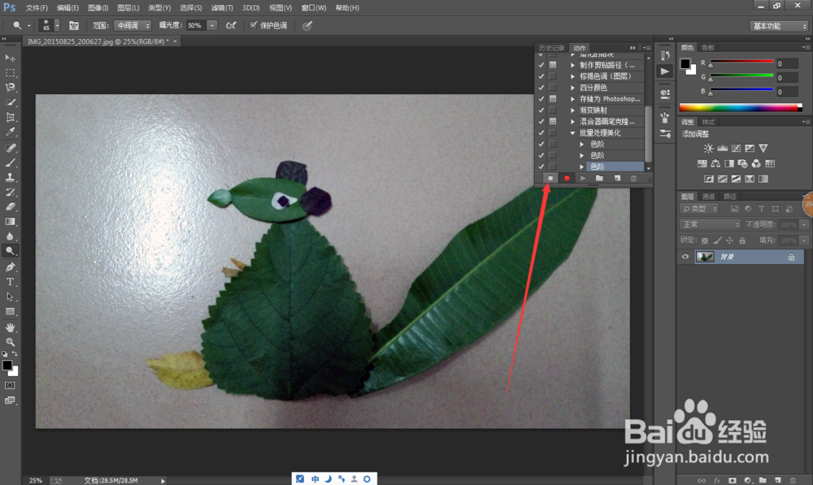Image resolution: width=813 pixels, height=485 pixels.
Task: Select the Crop tool
Action: (10, 117)
